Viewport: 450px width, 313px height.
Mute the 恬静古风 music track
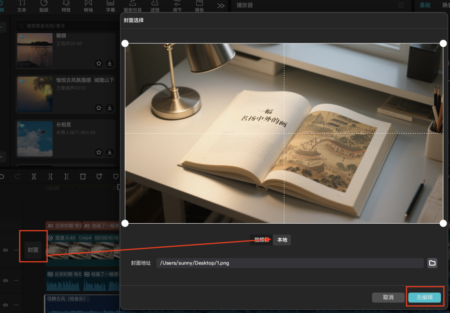5,305
